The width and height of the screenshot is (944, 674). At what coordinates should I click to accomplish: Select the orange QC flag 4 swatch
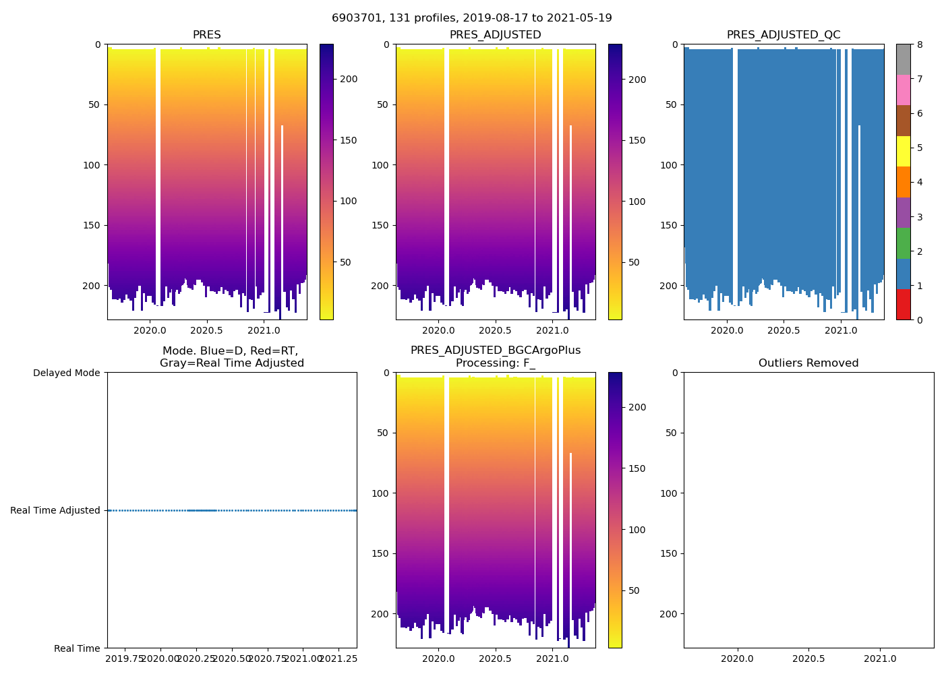(x=903, y=182)
